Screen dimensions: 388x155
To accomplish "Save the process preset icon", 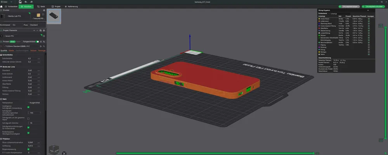I will pos(41,46).
